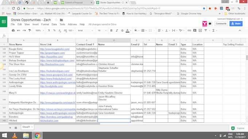Click the Merge cells icon
The width and height of the screenshot is (248, 139).
[x=150, y=31]
